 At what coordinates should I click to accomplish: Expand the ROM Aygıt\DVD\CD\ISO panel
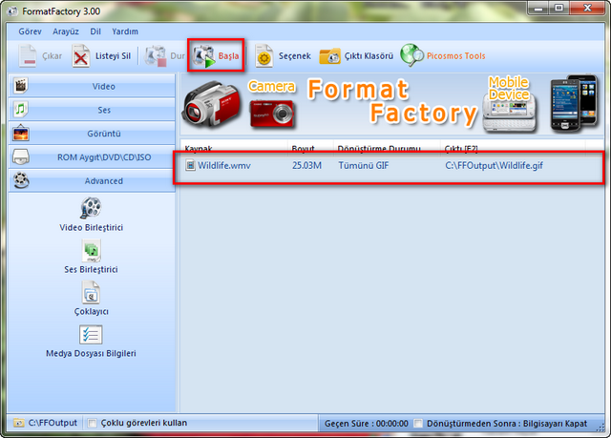click(92, 157)
